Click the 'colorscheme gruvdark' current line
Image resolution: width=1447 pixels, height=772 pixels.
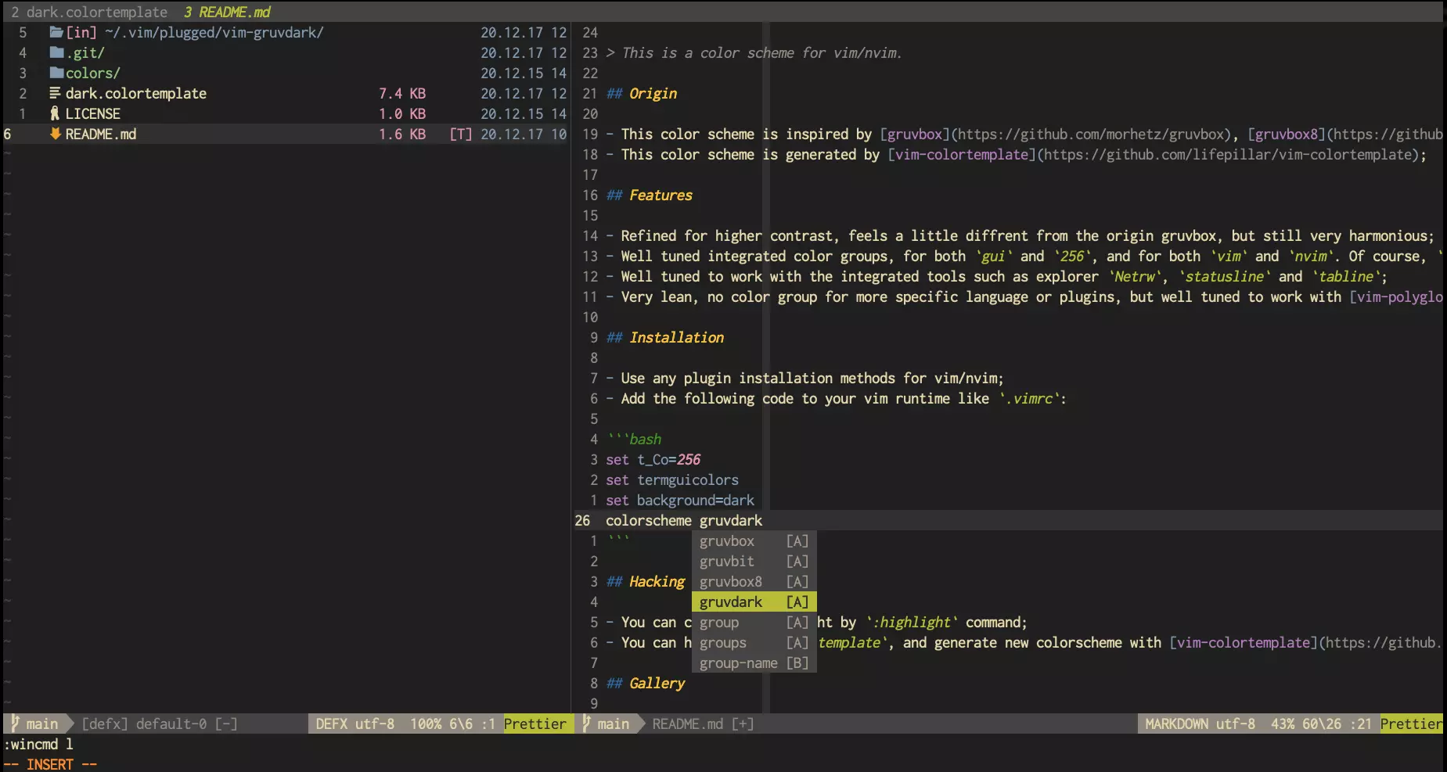point(684,521)
